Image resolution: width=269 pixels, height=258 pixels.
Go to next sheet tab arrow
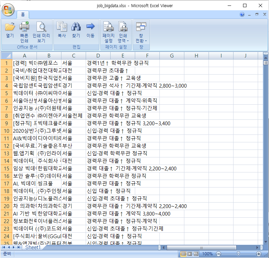coord(14,247)
